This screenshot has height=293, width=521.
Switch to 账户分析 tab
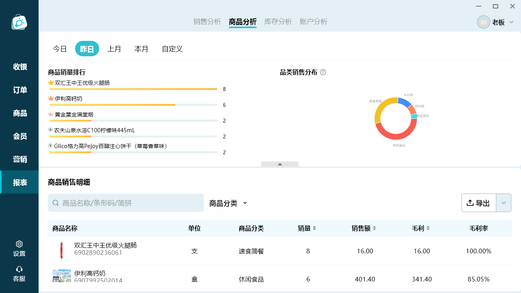[x=314, y=22]
